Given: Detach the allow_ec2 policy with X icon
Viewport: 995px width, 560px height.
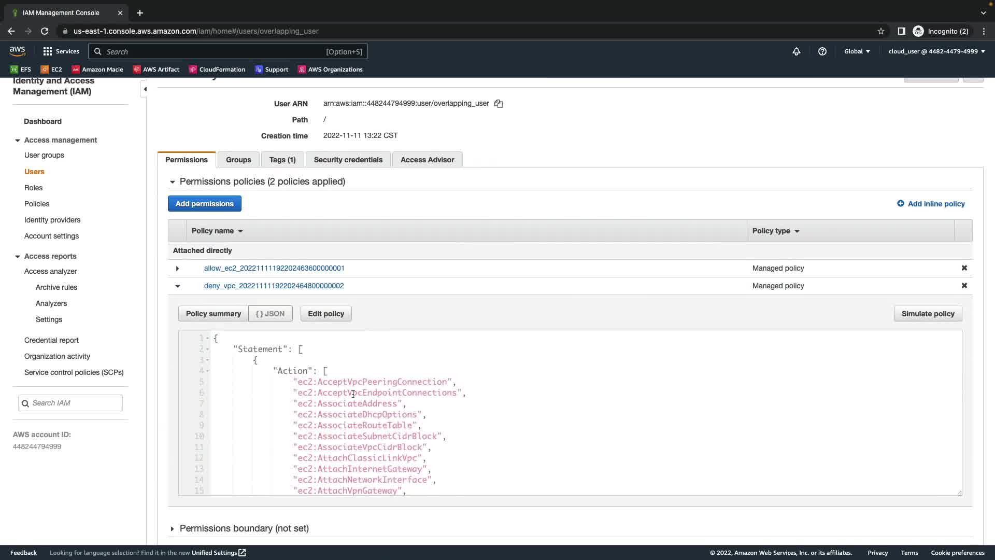Looking at the screenshot, I should tap(964, 268).
